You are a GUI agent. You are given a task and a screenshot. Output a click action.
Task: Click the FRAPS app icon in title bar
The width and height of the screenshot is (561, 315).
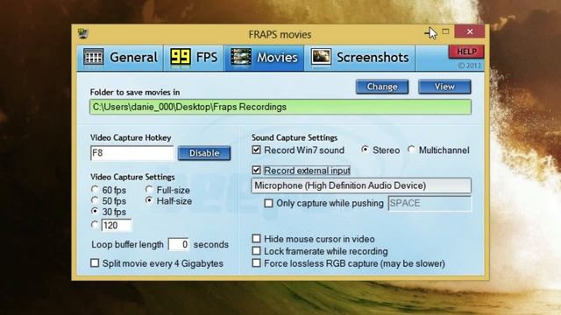83,34
